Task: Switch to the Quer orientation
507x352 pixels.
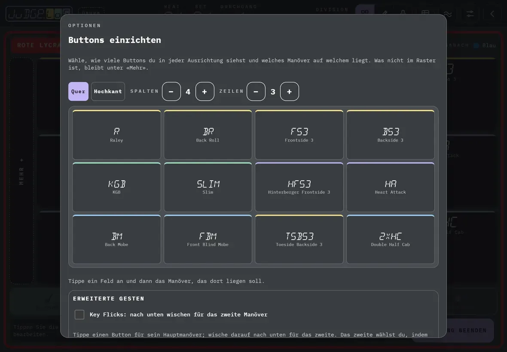Action: click(78, 91)
